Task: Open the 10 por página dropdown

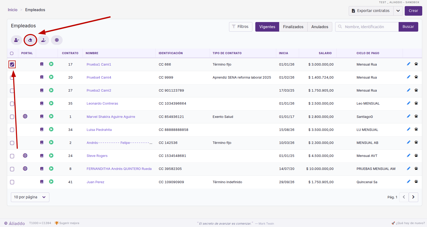Action: coord(30,197)
